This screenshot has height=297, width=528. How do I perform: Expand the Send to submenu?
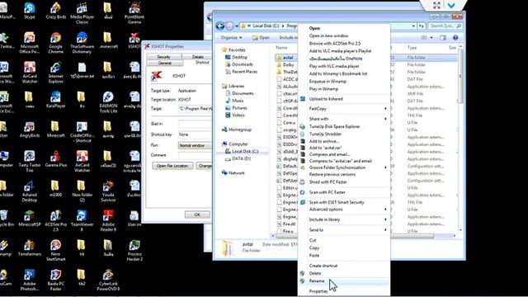[x=344, y=229]
